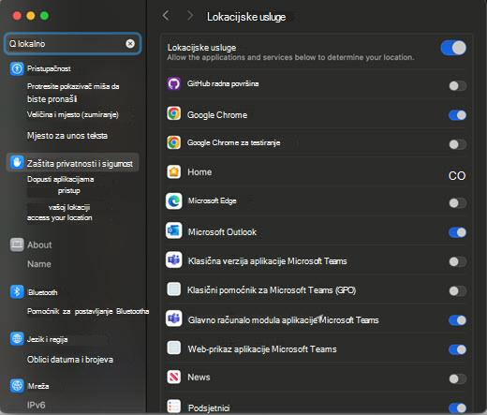Open the About sidebar item
This screenshot has width=487, height=415.
pos(39,245)
